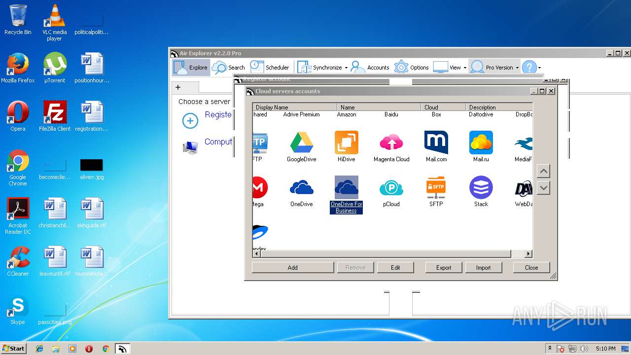Click the Add account button
This screenshot has height=355, width=631.
293,268
